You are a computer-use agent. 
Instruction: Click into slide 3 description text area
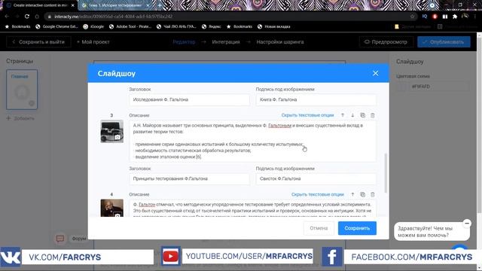(x=253, y=141)
